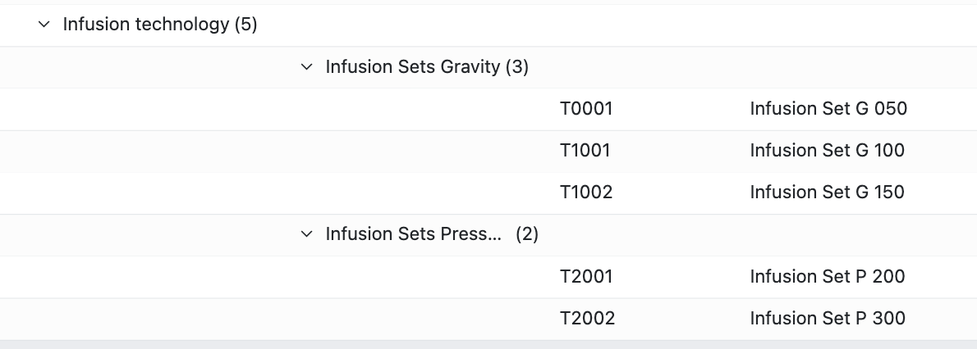Collapse the Infusion Sets Press… chevron
977x349 pixels.
point(306,234)
